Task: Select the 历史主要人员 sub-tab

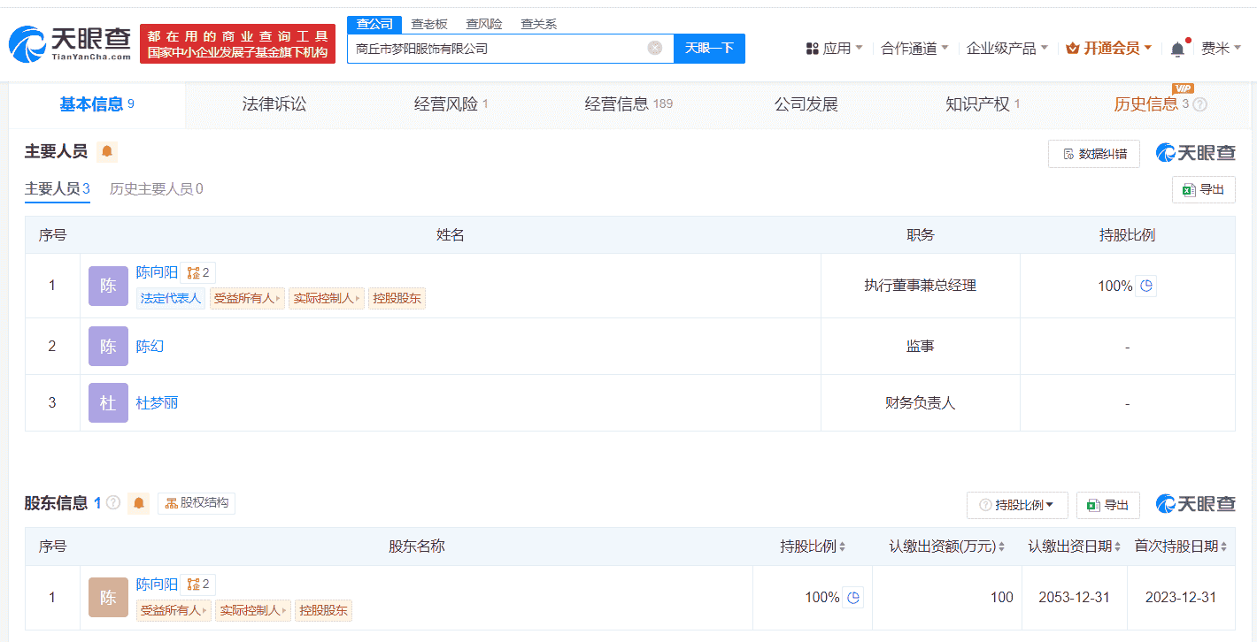Action: (156, 189)
